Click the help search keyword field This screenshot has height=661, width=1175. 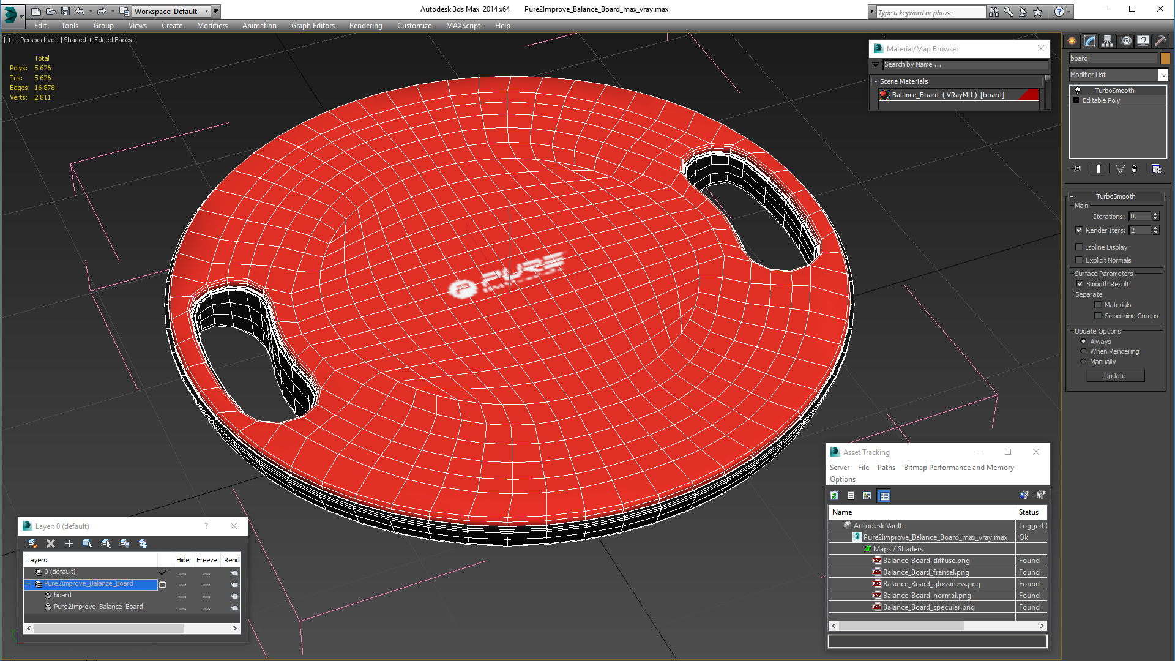click(930, 12)
